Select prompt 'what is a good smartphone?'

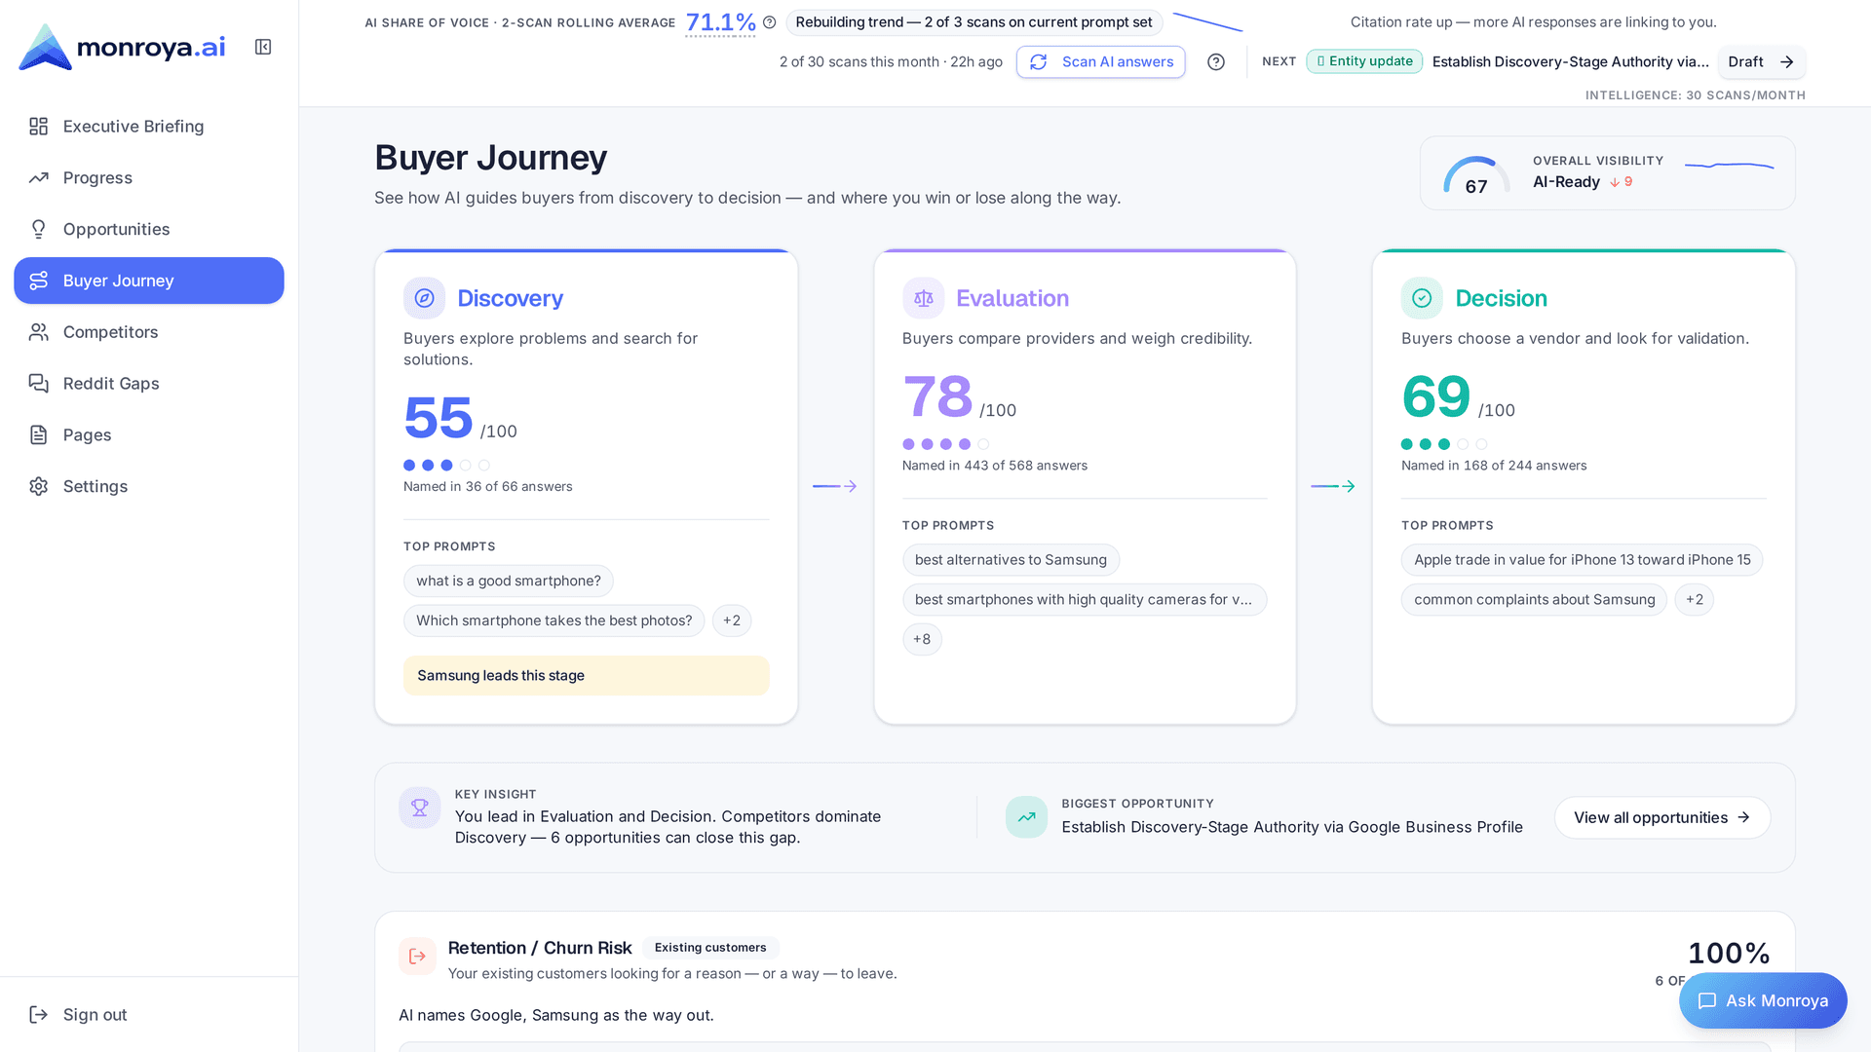[509, 581]
